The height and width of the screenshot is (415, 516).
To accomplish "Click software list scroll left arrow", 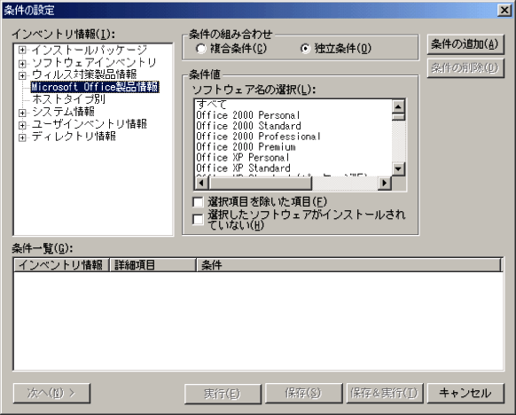I will click(x=201, y=183).
